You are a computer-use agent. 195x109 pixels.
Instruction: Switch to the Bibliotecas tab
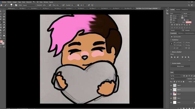pyautogui.click(x=181, y=33)
